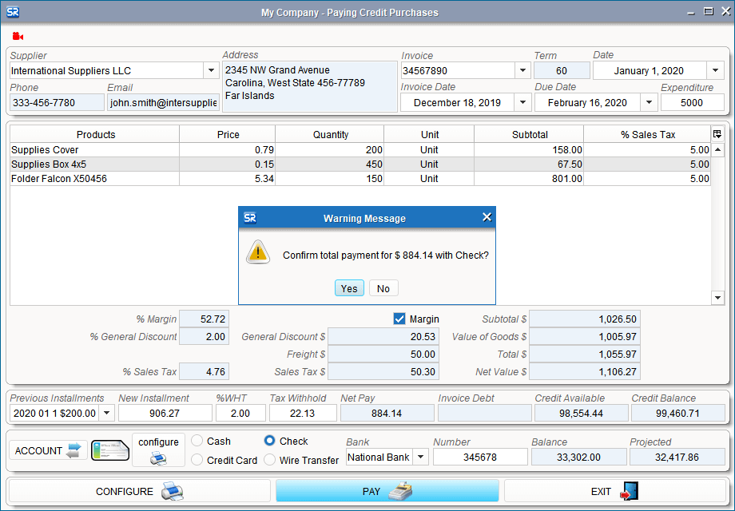Minimize the main window

691,12
